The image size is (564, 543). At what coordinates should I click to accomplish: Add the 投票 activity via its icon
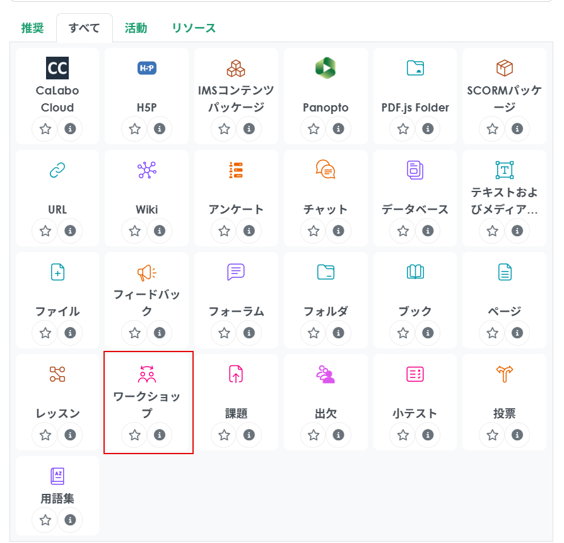coord(504,374)
